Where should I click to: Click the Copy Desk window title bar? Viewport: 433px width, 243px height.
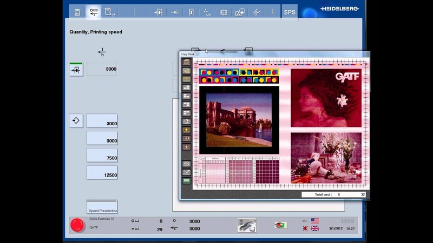[x=274, y=54]
